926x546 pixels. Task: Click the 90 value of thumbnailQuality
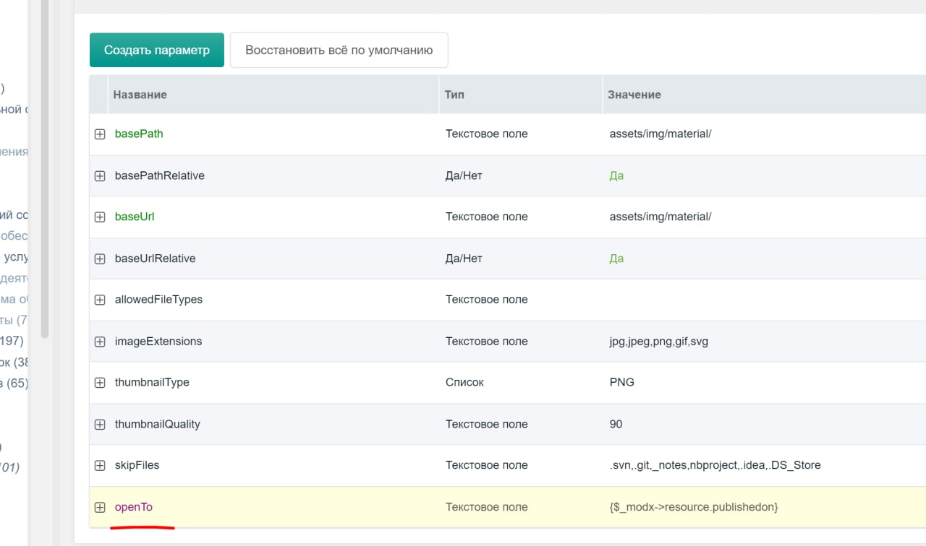pyautogui.click(x=616, y=424)
